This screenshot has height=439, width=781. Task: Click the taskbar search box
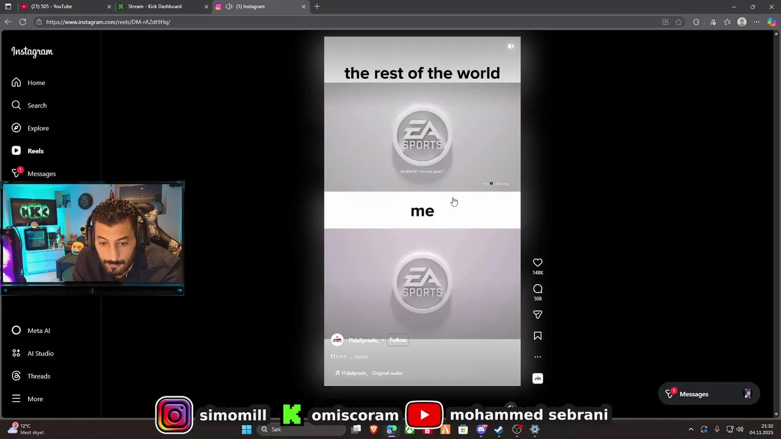pyautogui.click(x=301, y=429)
